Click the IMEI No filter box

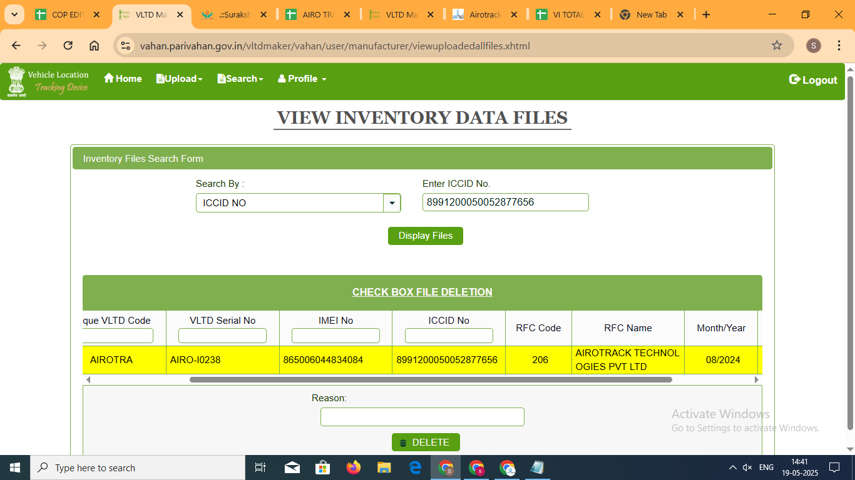pos(335,336)
